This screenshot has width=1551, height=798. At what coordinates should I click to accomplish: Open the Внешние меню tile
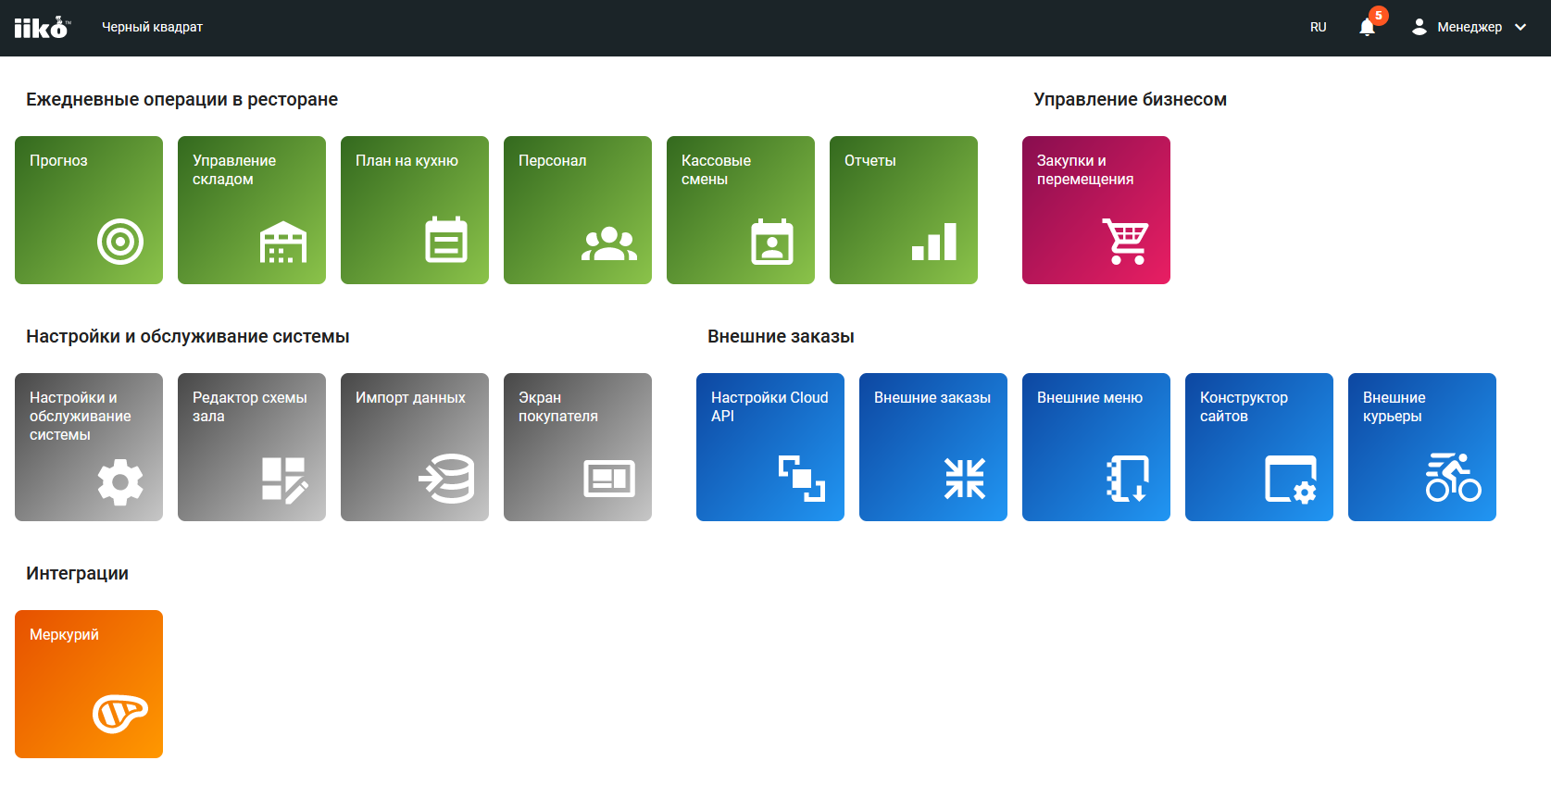coord(1096,447)
